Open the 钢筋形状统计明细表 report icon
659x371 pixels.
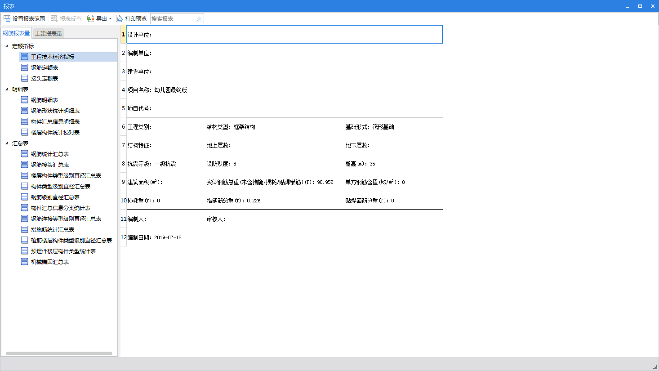(25, 111)
